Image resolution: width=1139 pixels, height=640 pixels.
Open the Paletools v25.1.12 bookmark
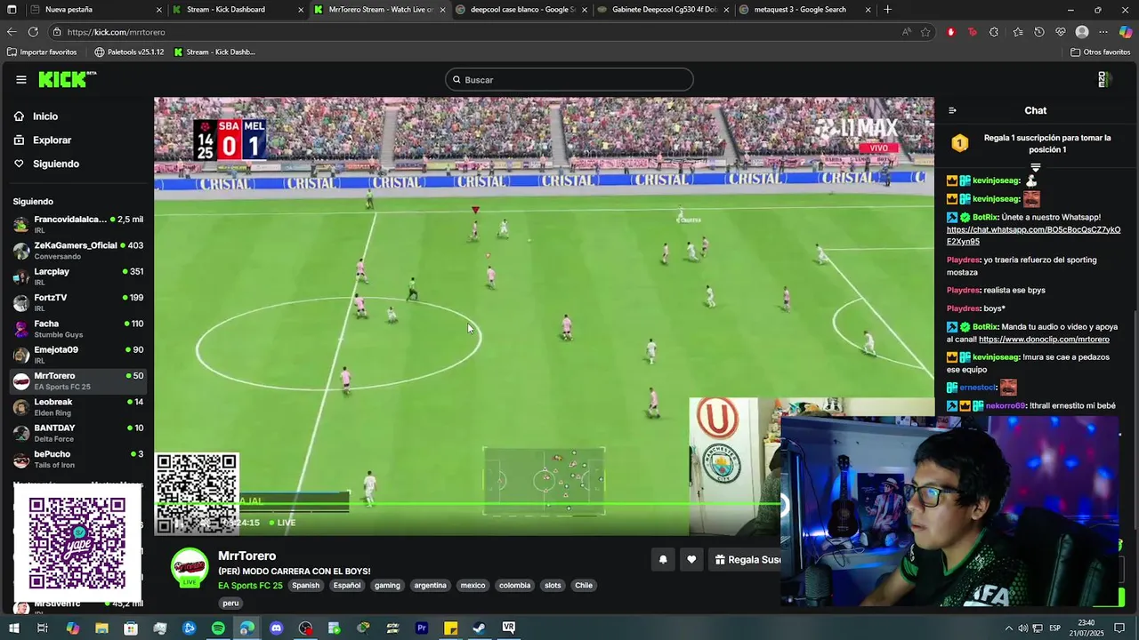coord(129,52)
